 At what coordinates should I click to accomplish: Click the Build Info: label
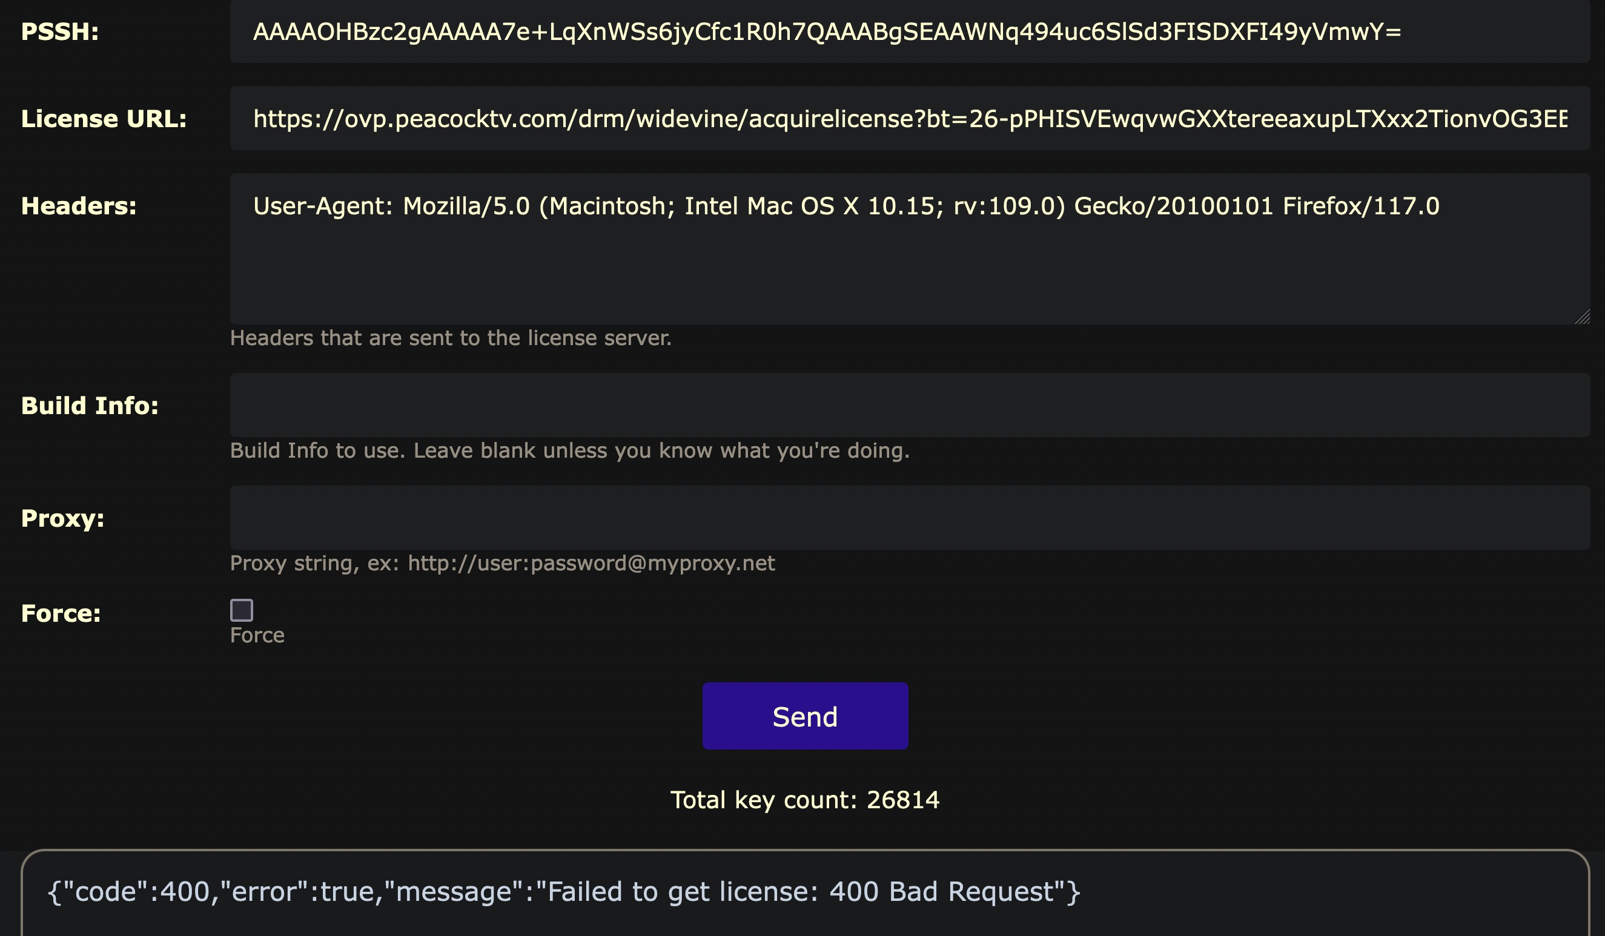point(90,406)
